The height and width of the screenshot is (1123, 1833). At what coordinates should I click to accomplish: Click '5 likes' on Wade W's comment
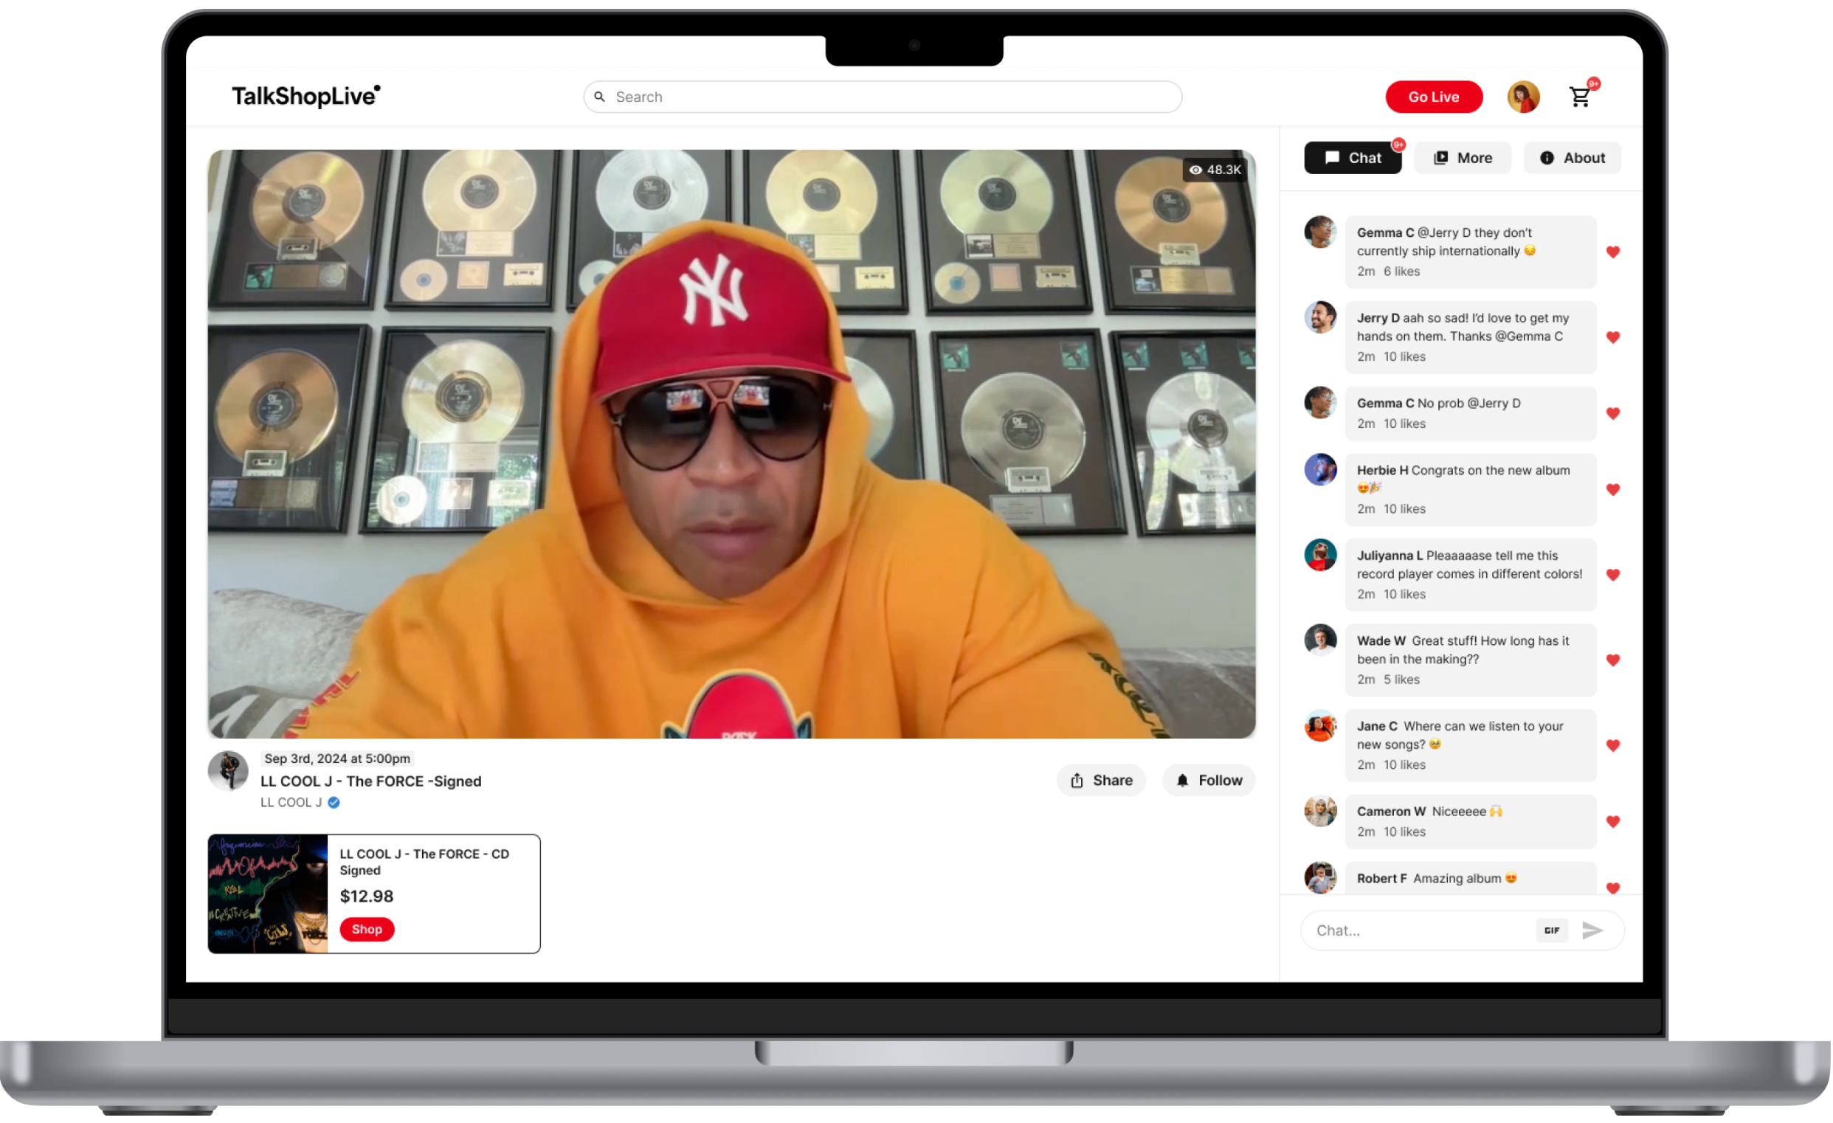(1402, 680)
